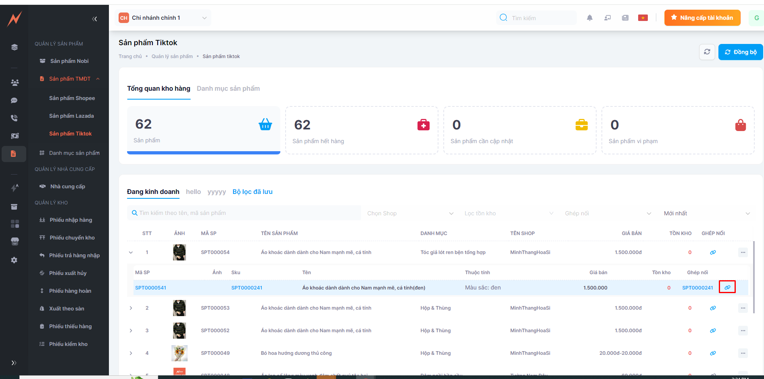Screen dimensions: 764x379
Task: Collapse the expanded row for product 1
Action: [131, 252]
